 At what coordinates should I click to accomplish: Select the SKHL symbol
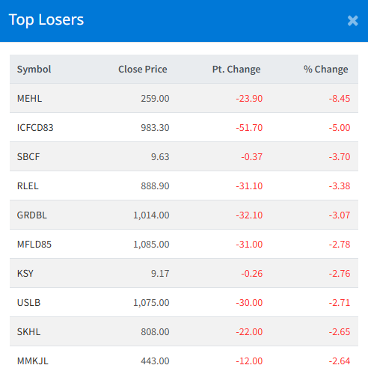pos(28,331)
